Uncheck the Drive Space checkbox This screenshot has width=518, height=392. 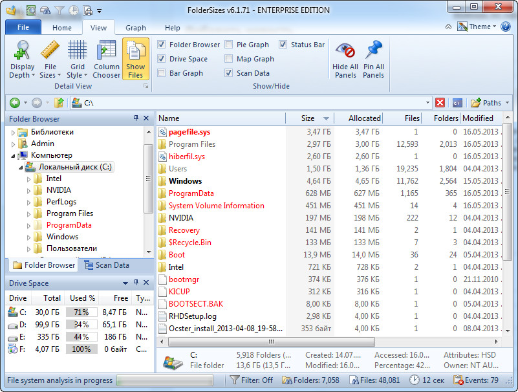[162, 59]
